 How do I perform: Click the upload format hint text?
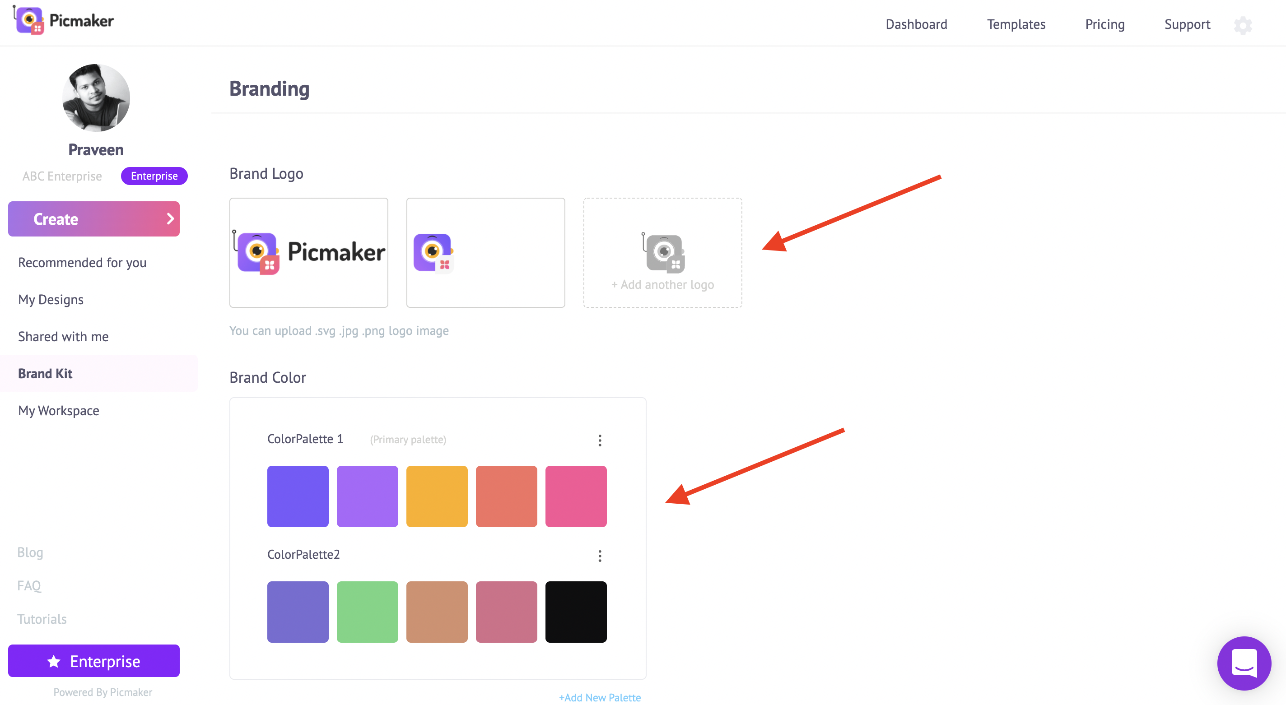click(x=339, y=331)
